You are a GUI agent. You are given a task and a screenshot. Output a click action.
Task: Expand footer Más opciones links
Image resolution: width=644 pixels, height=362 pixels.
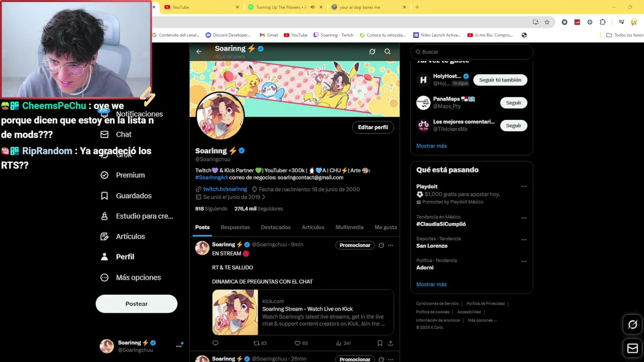pyautogui.click(x=482, y=320)
